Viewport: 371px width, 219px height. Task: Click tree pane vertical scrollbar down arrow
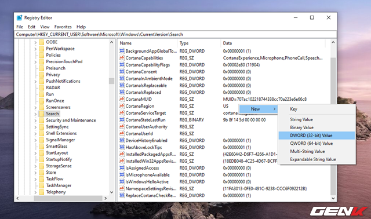pyautogui.click(x=111, y=192)
